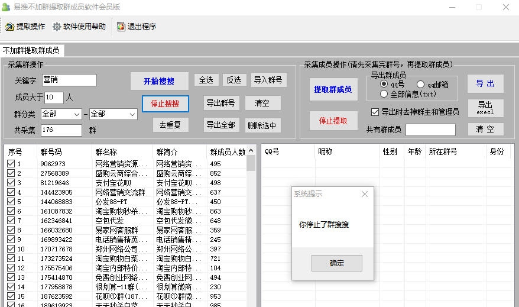This screenshot has height=307, width=519.
Task: Select the qq邮箱 radio option
Action: click(x=420, y=85)
